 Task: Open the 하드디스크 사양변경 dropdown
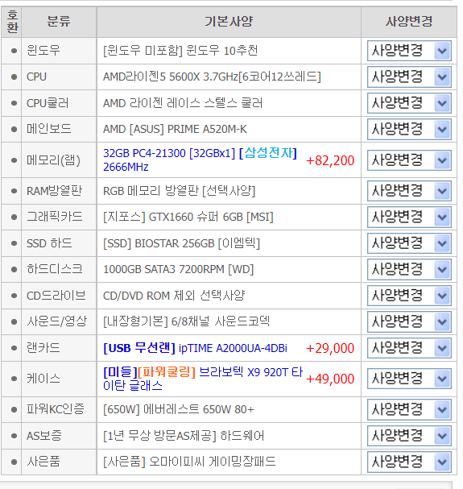(x=409, y=269)
